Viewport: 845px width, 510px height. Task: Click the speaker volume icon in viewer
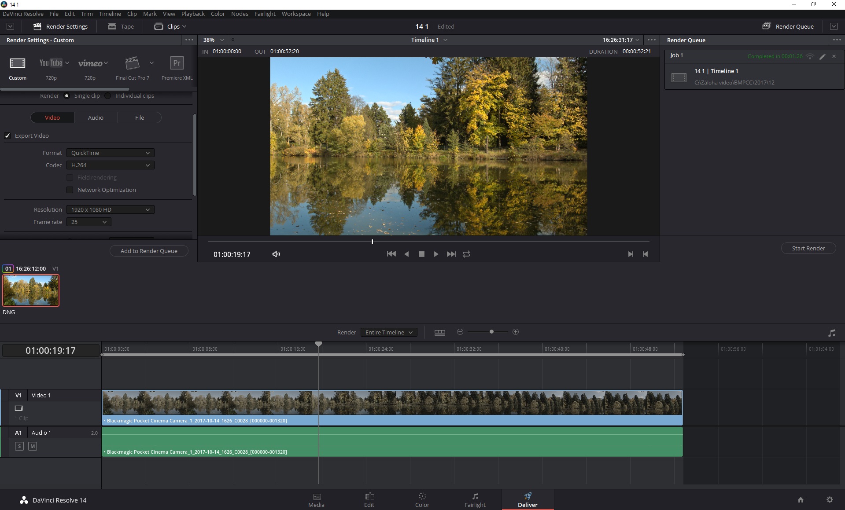tap(276, 254)
